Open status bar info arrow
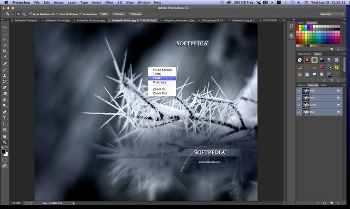 pos(74,203)
